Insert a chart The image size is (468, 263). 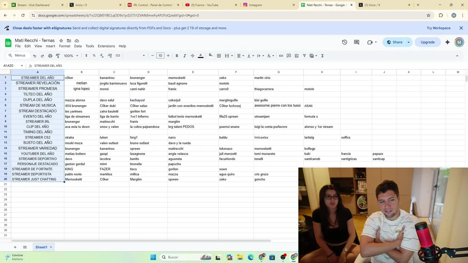pos(297,56)
